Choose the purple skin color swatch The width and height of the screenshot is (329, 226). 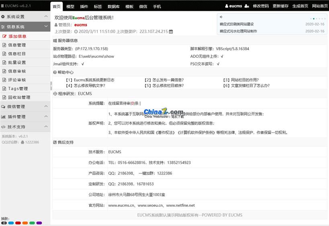pyautogui.click(x=39, y=223)
